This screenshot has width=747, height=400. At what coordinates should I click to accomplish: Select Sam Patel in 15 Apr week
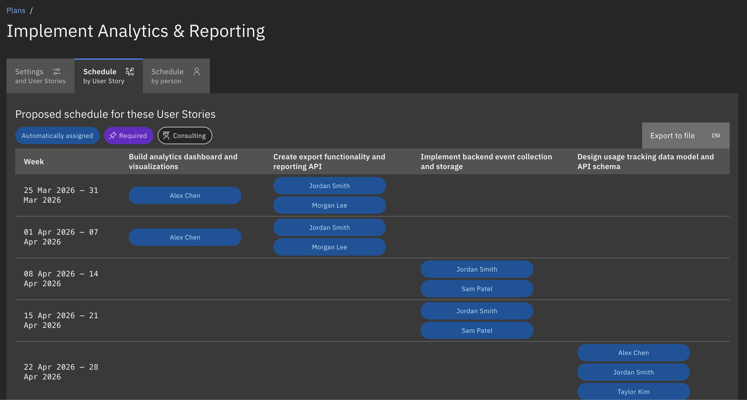tap(477, 331)
